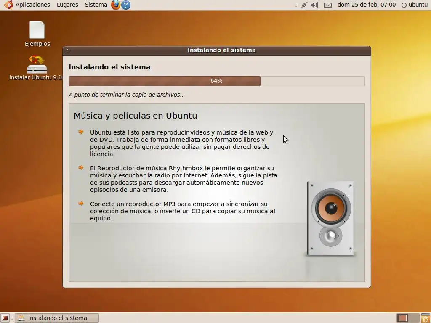The width and height of the screenshot is (431, 323).
Task: Select the Instalar Ubuntu 9.10 desktop icon
Action: [x=37, y=68]
